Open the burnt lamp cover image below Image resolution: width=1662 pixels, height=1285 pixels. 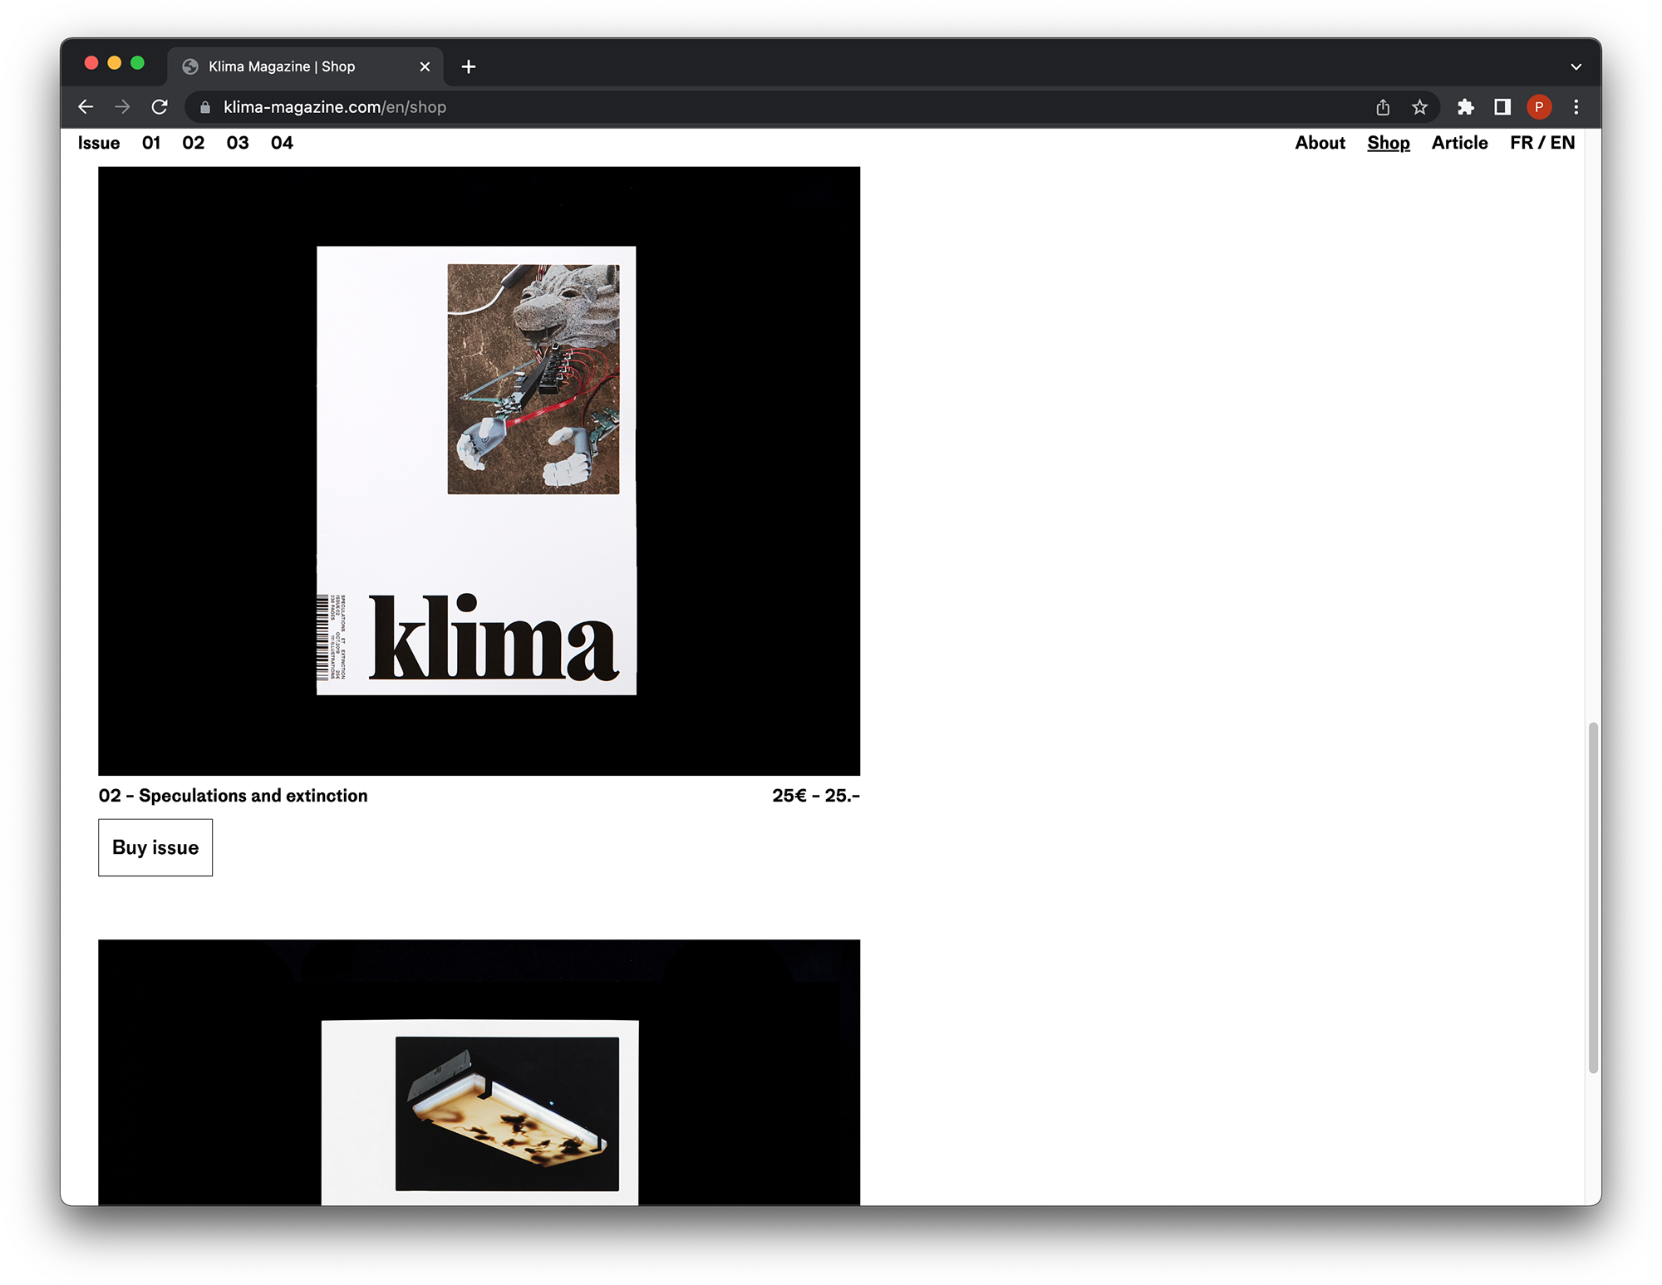coord(479,1072)
